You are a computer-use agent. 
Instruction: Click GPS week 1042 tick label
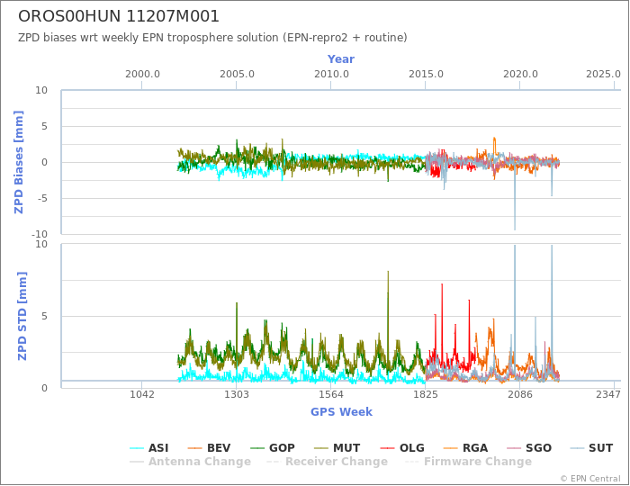click(x=142, y=394)
